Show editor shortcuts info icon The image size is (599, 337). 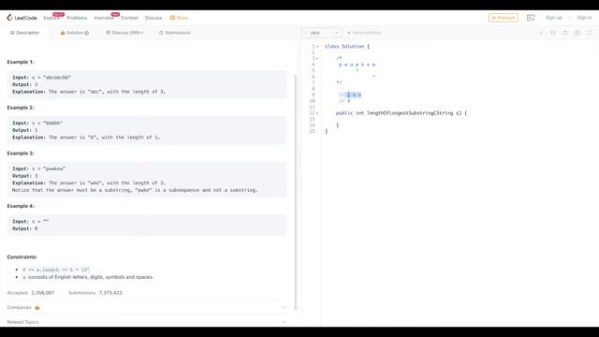(541, 33)
